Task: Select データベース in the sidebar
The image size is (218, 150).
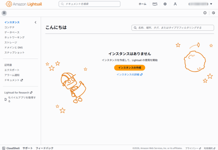Action: (12, 33)
